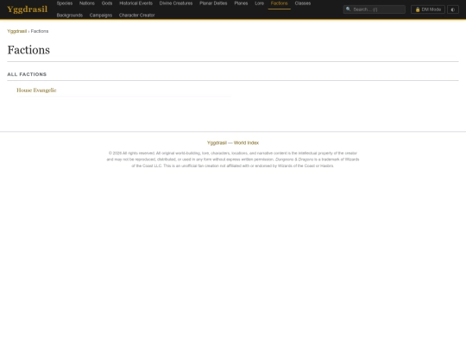Screen dimensions: 466x349
Task: Open the footer World Index link
Action: (x=246, y=143)
